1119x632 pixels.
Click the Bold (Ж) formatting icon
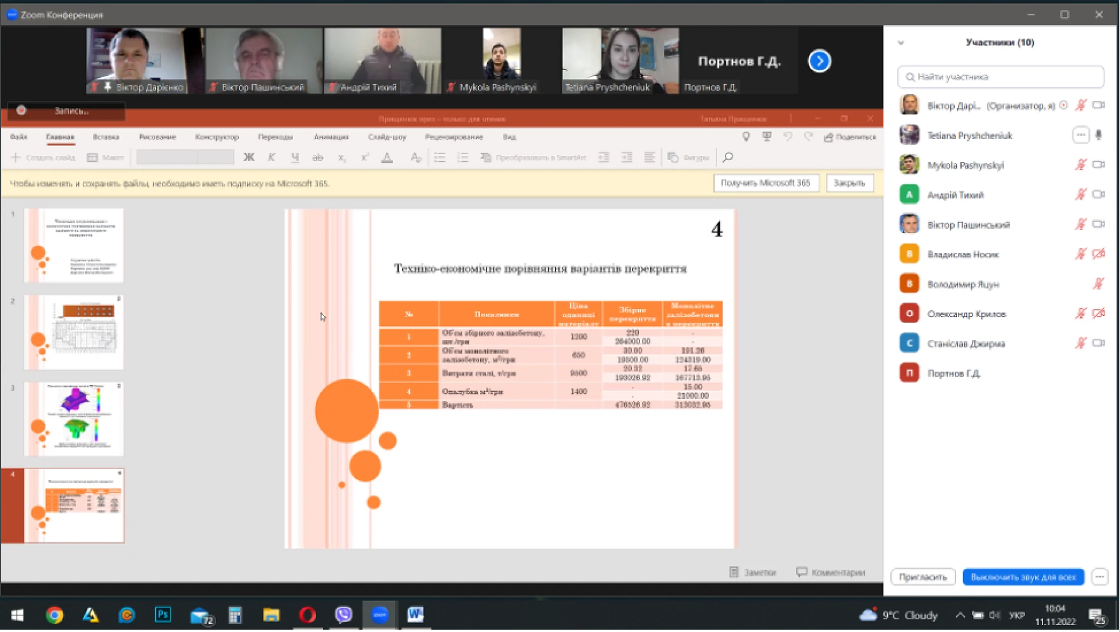click(249, 157)
